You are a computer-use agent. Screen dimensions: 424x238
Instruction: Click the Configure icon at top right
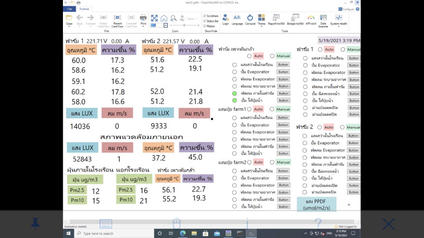click(x=340, y=9)
